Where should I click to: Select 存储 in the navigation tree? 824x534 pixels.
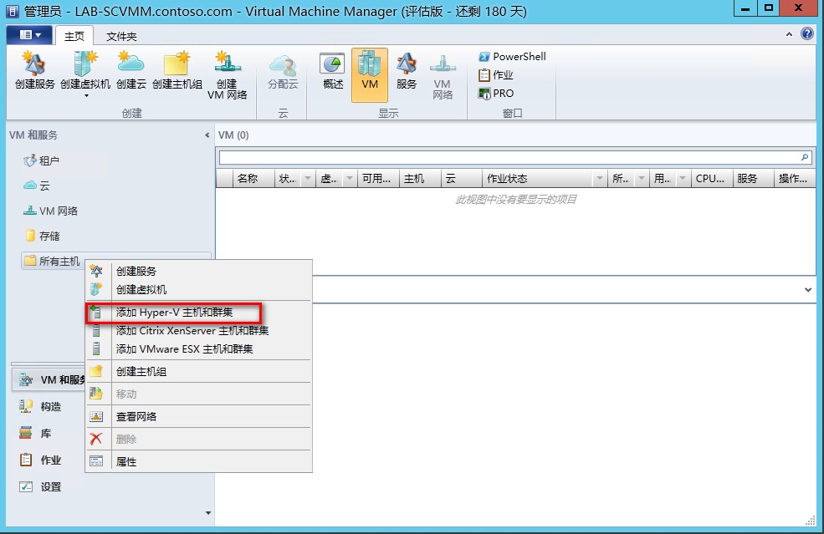(43, 236)
